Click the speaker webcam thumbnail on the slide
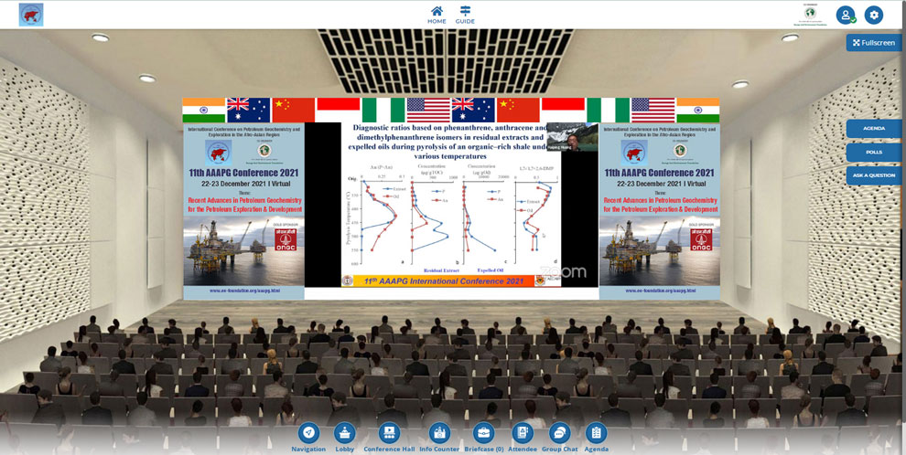Screen dimensions: 906x455 [572, 137]
